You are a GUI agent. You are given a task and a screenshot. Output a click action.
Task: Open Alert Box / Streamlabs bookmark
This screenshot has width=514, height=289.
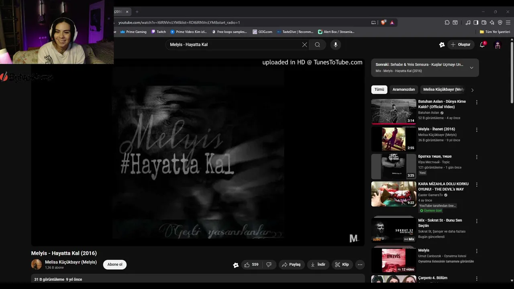coord(337,32)
